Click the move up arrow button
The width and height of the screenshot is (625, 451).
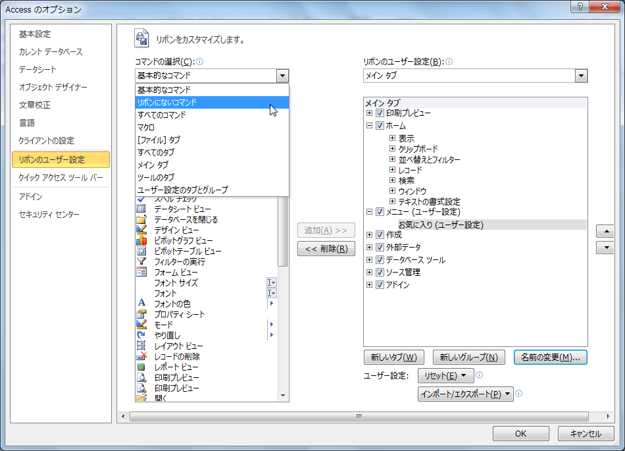click(607, 231)
